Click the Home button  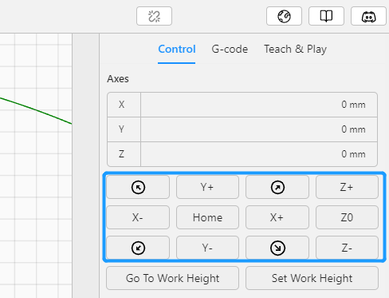(x=207, y=217)
